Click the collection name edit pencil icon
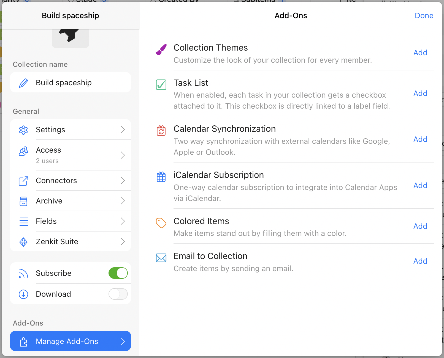Viewport: 444px width, 358px height. pos(24,82)
